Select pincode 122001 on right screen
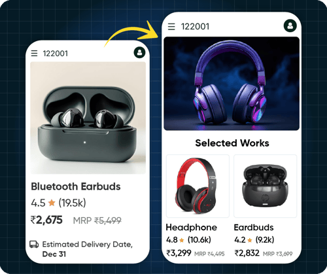 (x=195, y=27)
